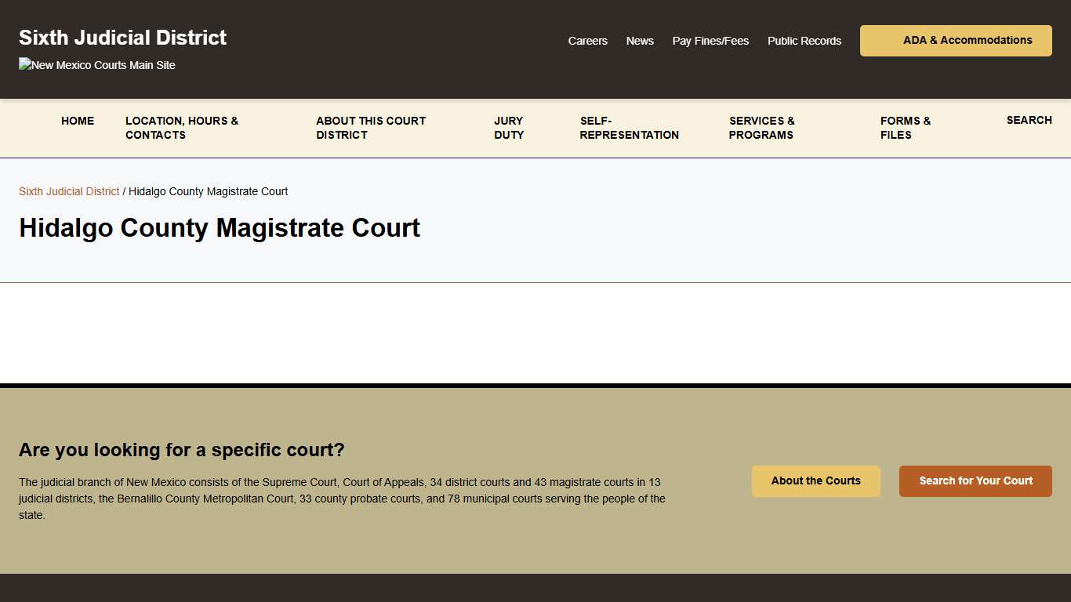The width and height of the screenshot is (1071, 602).
Task: Follow the Sixth Judicial District breadcrumb link
Action: point(68,191)
